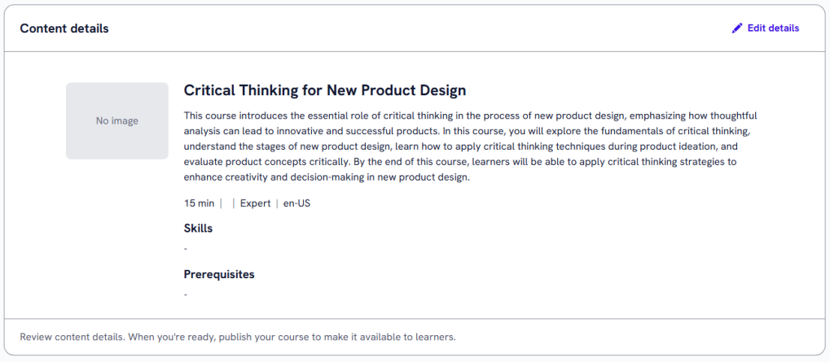Click the "15 min" duration label
830x362 pixels.
[200, 203]
